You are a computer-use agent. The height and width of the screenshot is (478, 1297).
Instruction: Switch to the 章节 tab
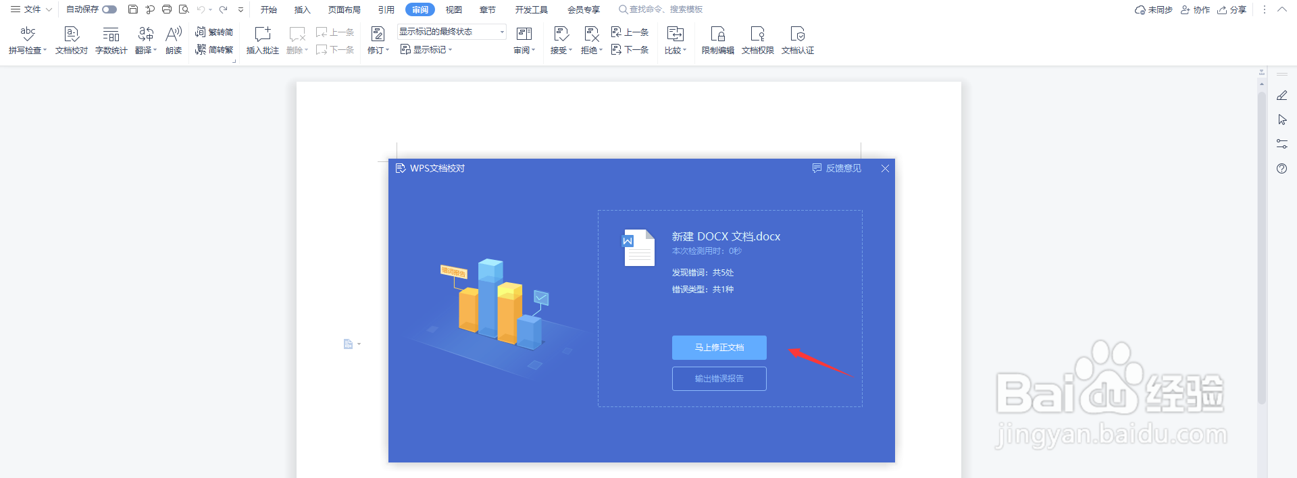tap(488, 9)
